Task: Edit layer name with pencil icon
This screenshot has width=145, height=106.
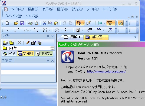Action: pyautogui.click(x=28, y=43)
